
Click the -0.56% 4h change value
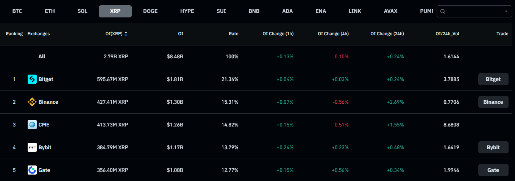point(340,102)
